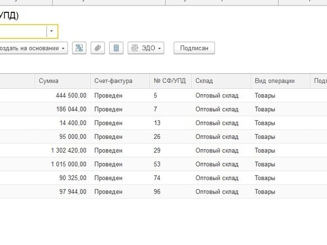Click Товары in the 90 325,00 row
Viewport: 327px width, 245px height.
pyautogui.click(x=265, y=178)
